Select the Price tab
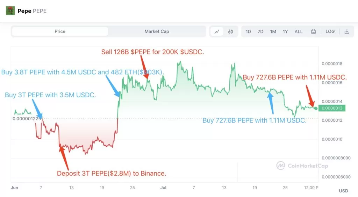Viewport: 358px width, 197px height. (60, 31)
